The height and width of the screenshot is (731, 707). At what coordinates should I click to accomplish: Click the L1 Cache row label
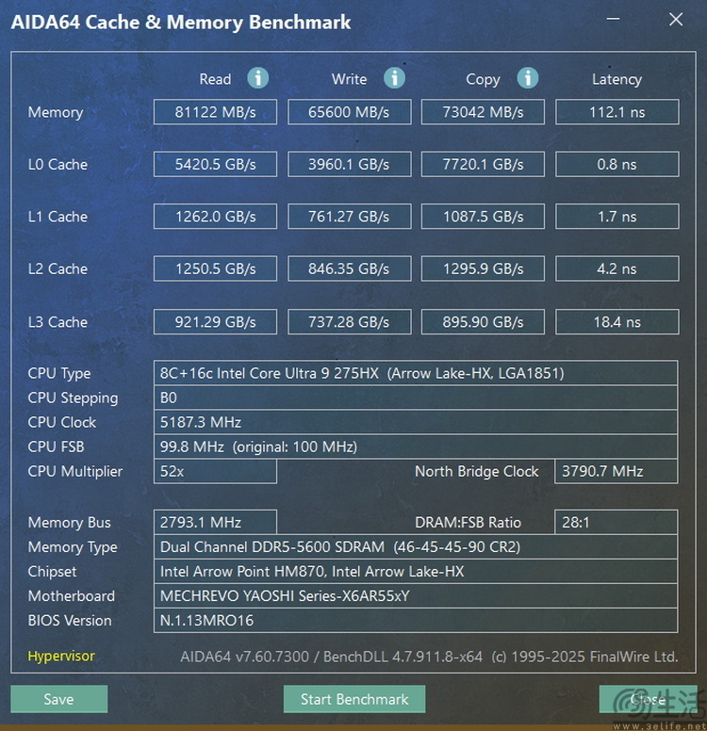coord(58,217)
